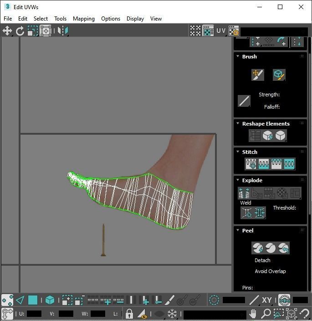
Task: Collapse the Explode rollout
Action: [x=238, y=180]
